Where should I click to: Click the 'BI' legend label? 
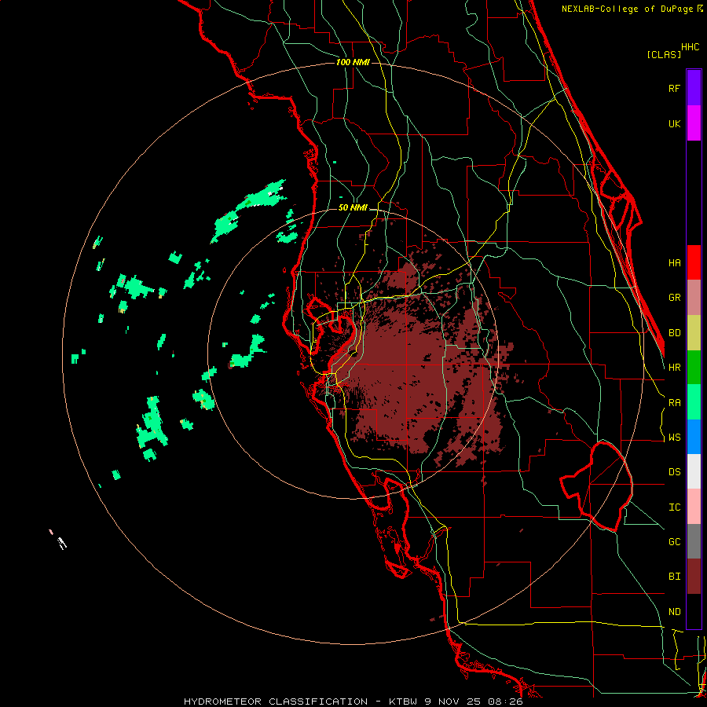pyautogui.click(x=674, y=577)
